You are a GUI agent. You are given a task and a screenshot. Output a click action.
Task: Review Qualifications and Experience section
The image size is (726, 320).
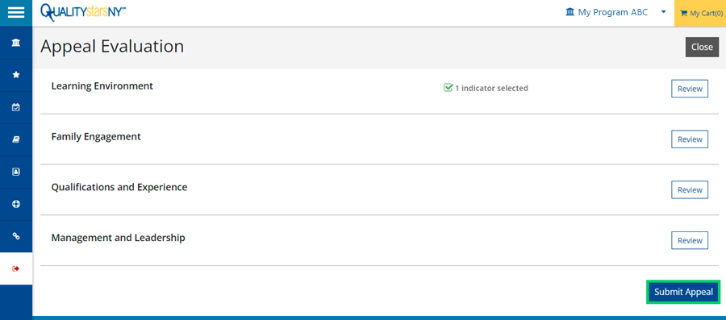click(690, 189)
